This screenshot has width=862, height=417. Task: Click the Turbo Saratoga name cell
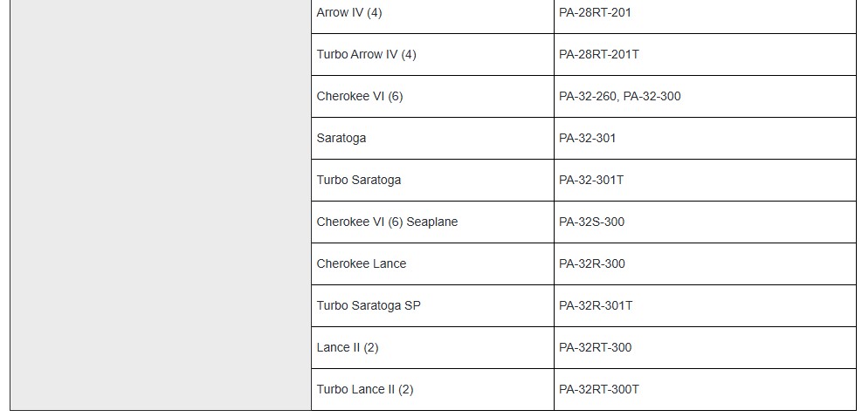coord(359,180)
